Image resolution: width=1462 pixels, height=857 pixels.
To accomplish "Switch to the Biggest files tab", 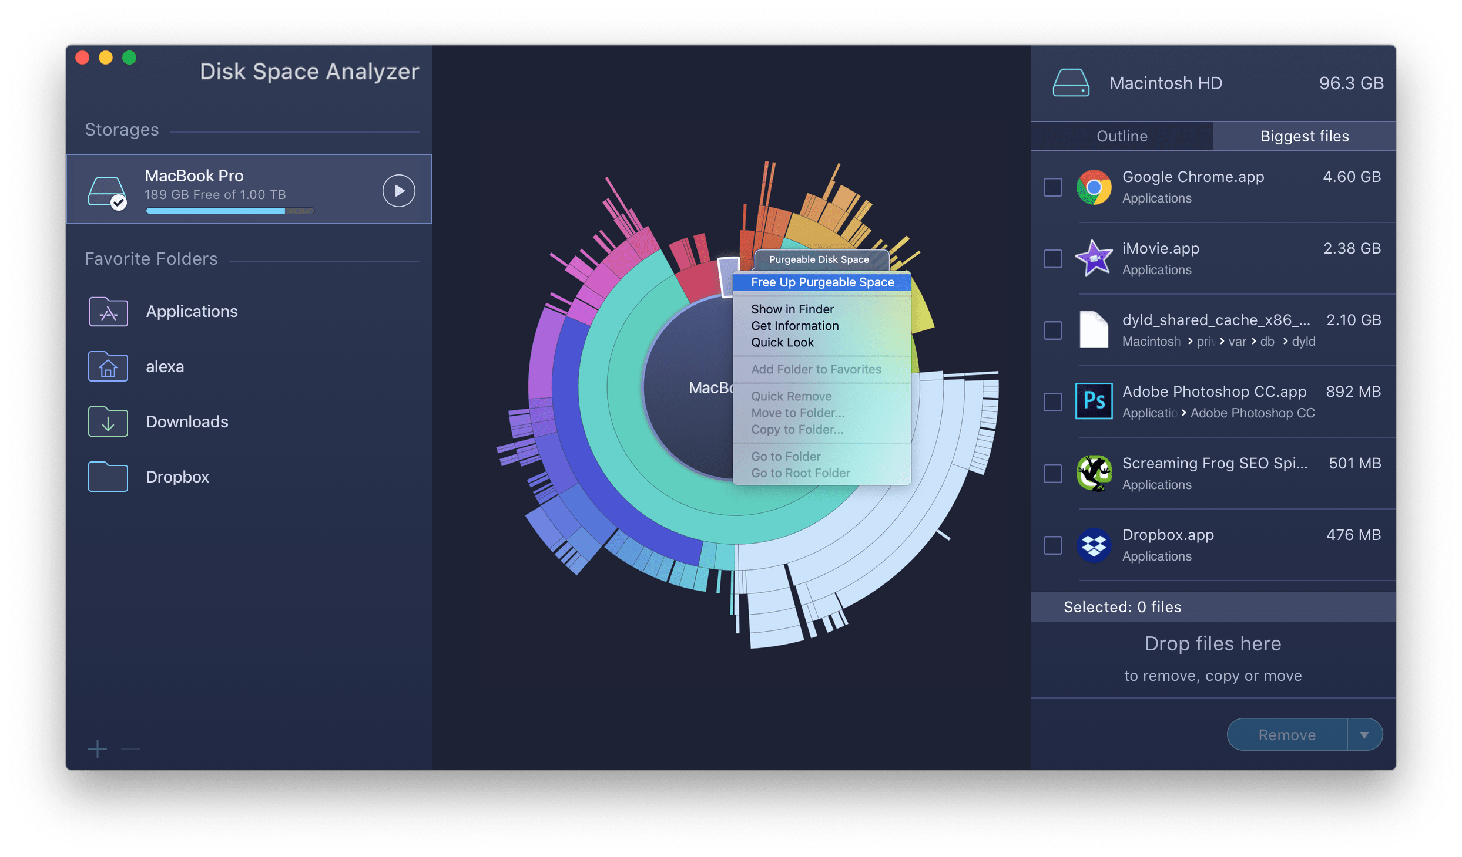I will 1305,136.
